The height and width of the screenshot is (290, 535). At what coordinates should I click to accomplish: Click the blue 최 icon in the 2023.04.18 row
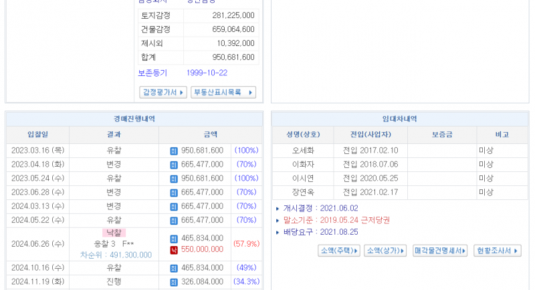[x=174, y=165]
